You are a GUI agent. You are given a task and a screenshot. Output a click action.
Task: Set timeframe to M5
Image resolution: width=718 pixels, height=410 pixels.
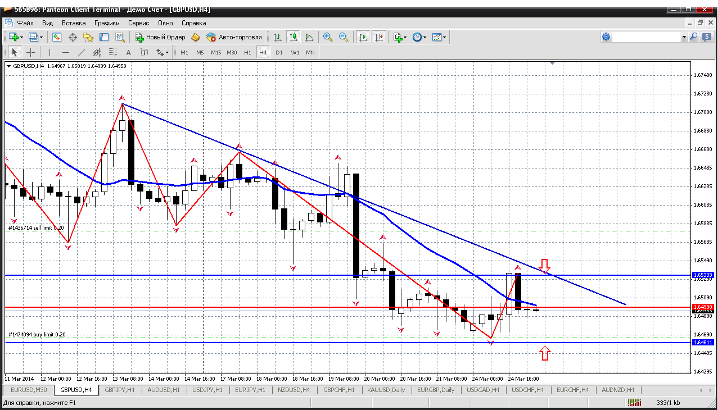200,52
